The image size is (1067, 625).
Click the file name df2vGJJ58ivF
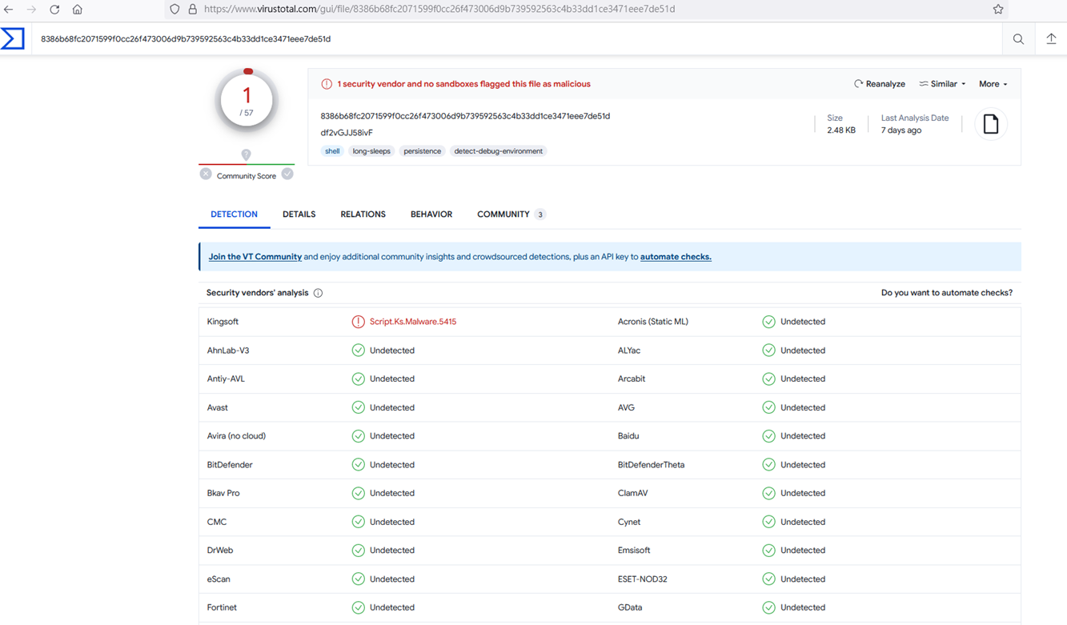347,133
